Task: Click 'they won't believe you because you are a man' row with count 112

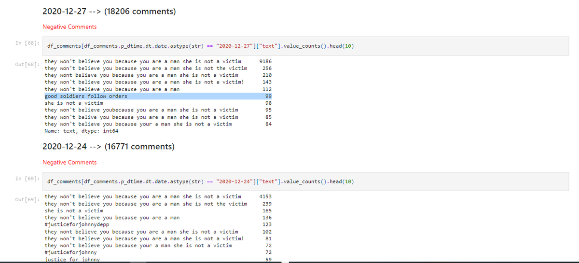Action: click(158, 89)
